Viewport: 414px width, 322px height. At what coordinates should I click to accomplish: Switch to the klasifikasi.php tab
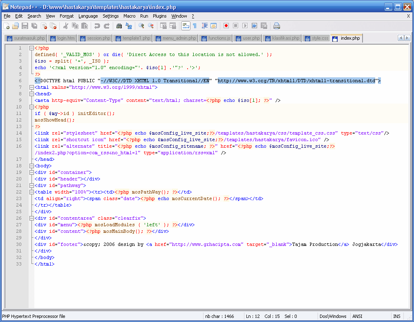pyautogui.click(x=282, y=38)
